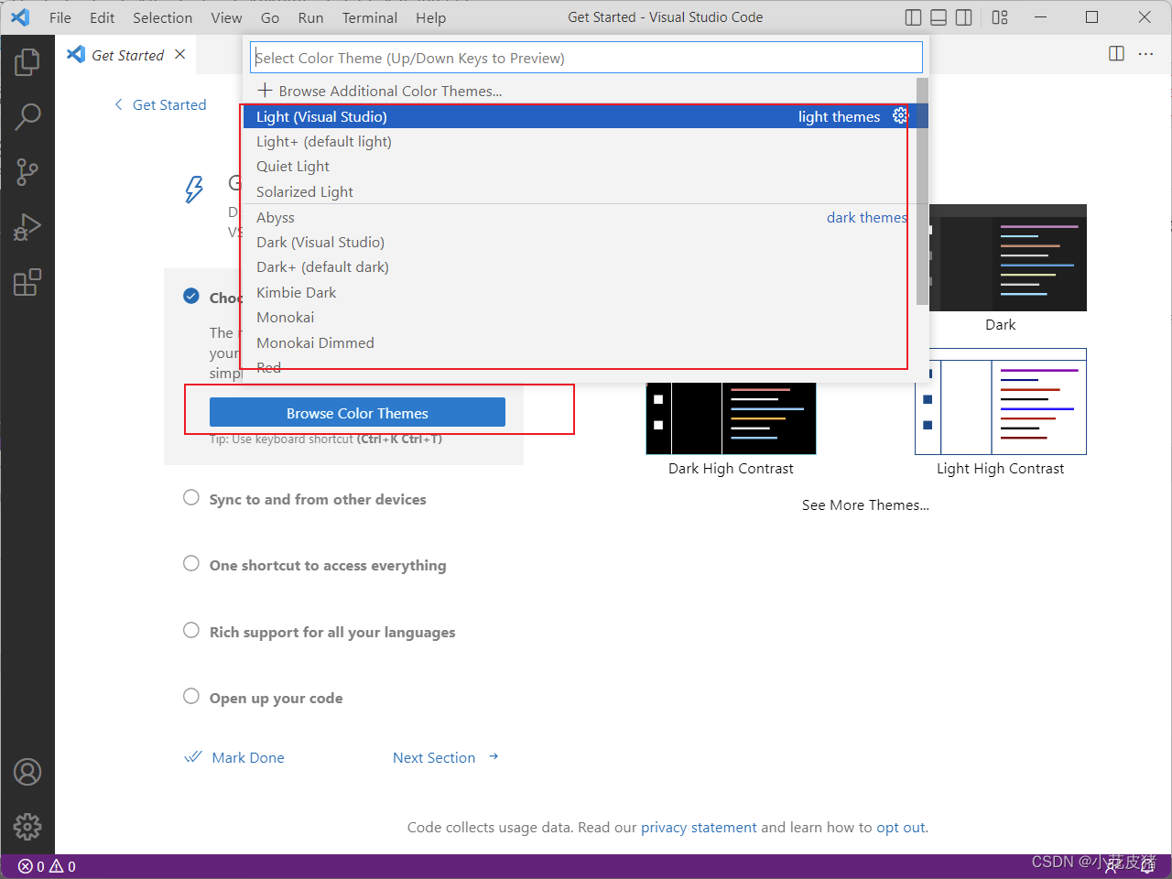The width and height of the screenshot is (1172, 879).
Task: Open the File menu
Action: click(60, 17)
